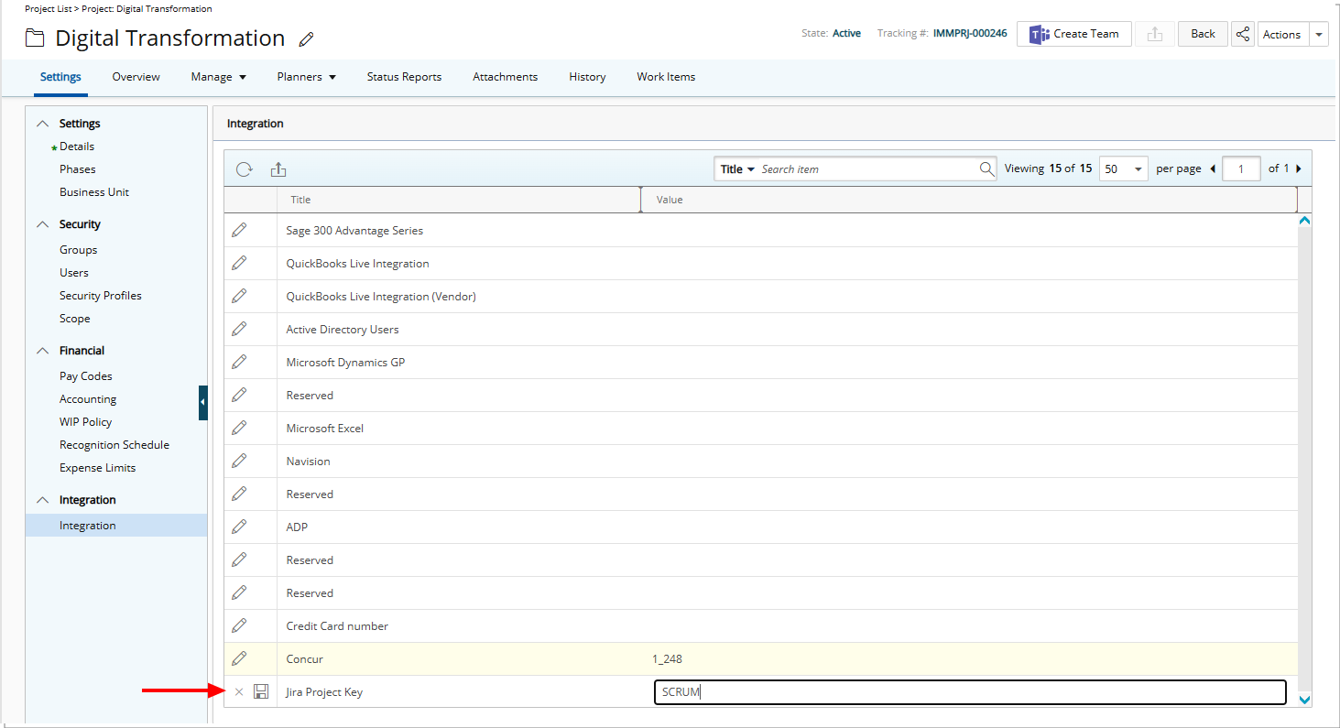Export the Integration list
This screenshot has height=728, width=1340.
coord(278,169)
